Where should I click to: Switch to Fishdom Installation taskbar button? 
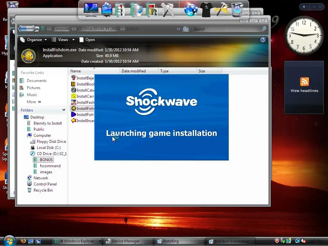pos(230,241)
